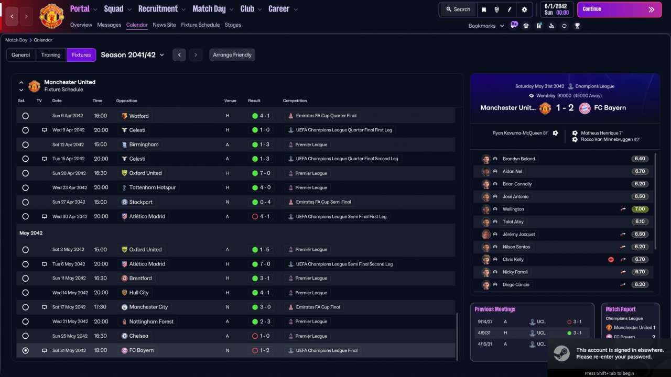Click the scouting people-search icon
This screenshot has height=377, width=671.
[551, 26]
